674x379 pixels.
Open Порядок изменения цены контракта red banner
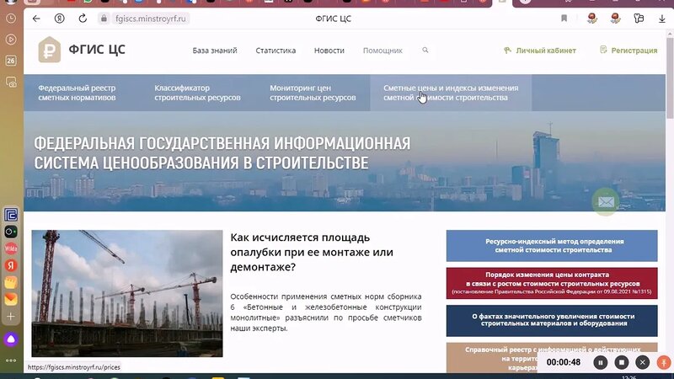click(x=552, y=283)
